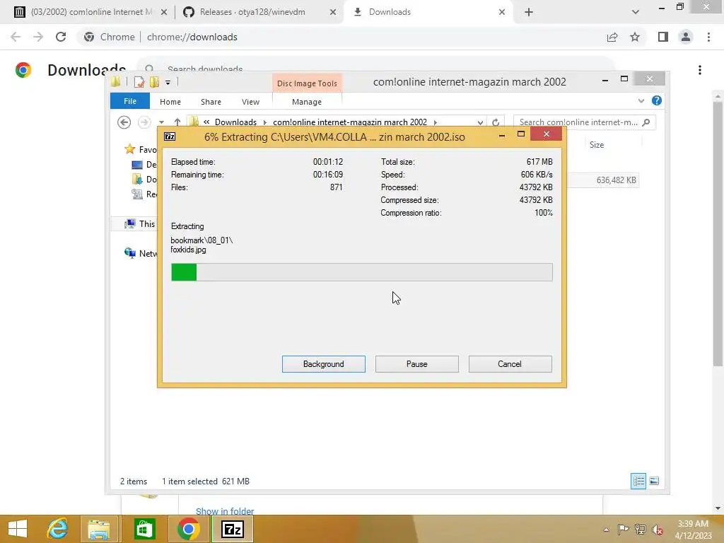Click New folder icon in quick access toolbar
The height and width of the screenshot is (543, 724).
[x=154, y=82]
